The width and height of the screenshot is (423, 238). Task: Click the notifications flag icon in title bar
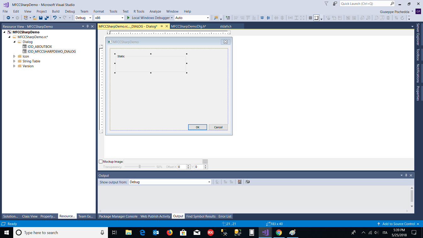pos(326,4)
